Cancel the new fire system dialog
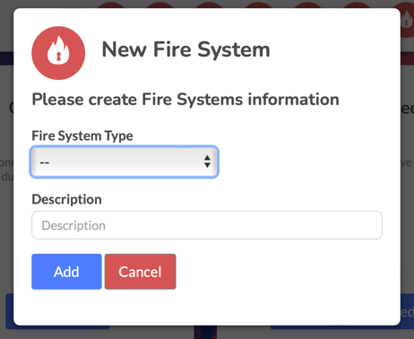This screenshot has width=414, height=339. pos(140,272)
